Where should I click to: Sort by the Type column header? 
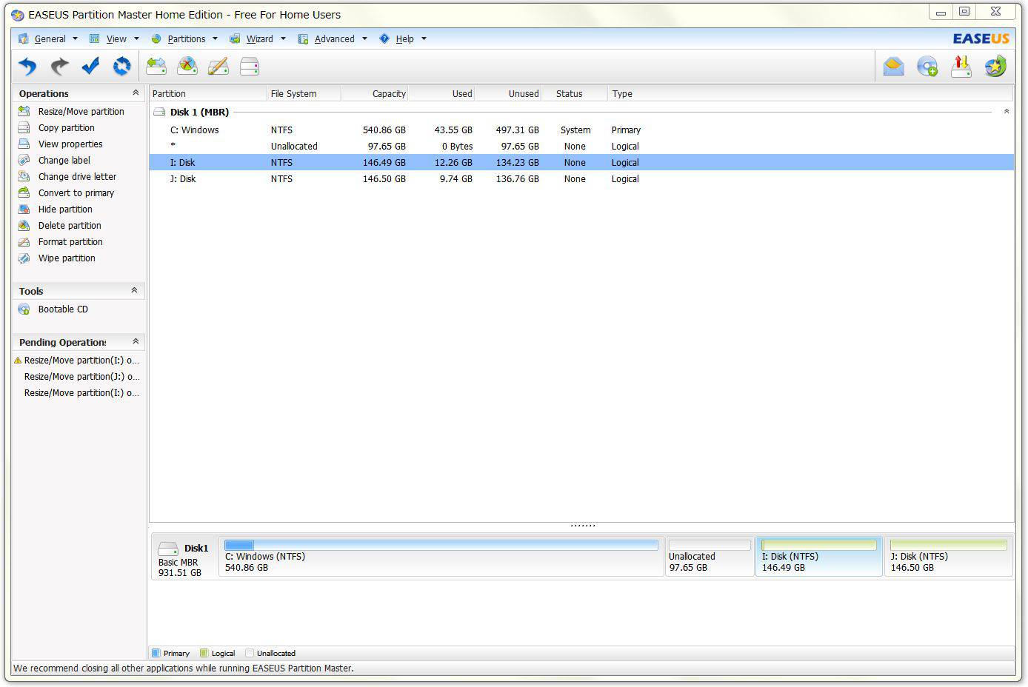click(810, 93)
